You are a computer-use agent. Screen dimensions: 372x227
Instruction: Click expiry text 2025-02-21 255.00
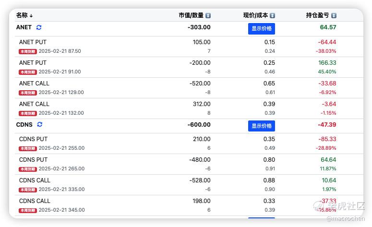click(x=62, y=148)
